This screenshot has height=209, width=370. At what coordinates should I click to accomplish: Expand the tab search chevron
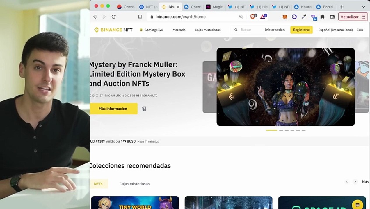pos(364,7)
